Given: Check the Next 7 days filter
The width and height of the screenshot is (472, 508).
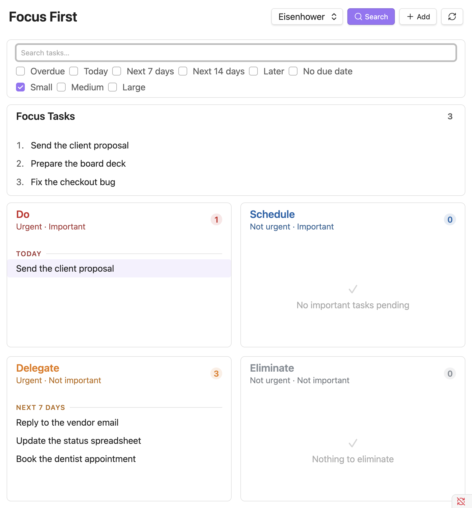Looking at the screenshot, I should [x=117, y=71].
